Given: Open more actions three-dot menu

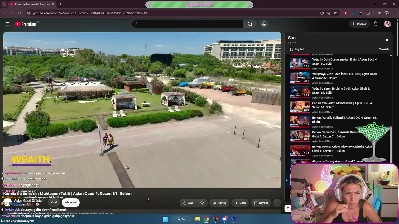Looking at the screenshot, I should click(277, 203).
